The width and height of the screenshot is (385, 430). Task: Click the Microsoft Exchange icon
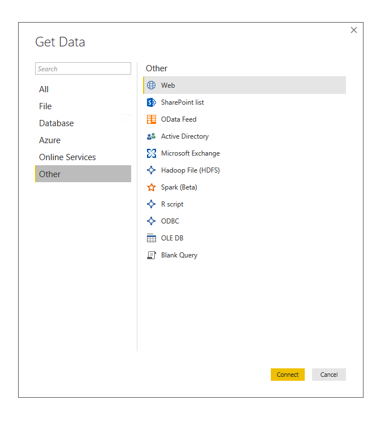coord(152,153)
